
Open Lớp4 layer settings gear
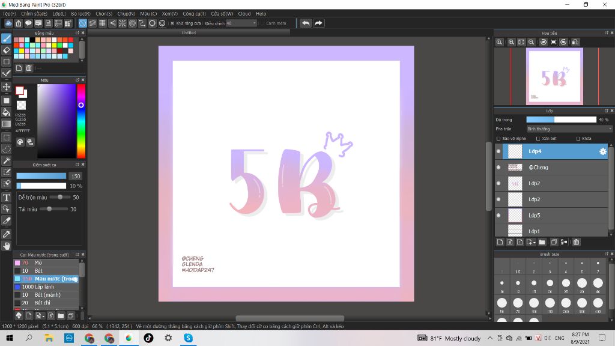(603, 151)
